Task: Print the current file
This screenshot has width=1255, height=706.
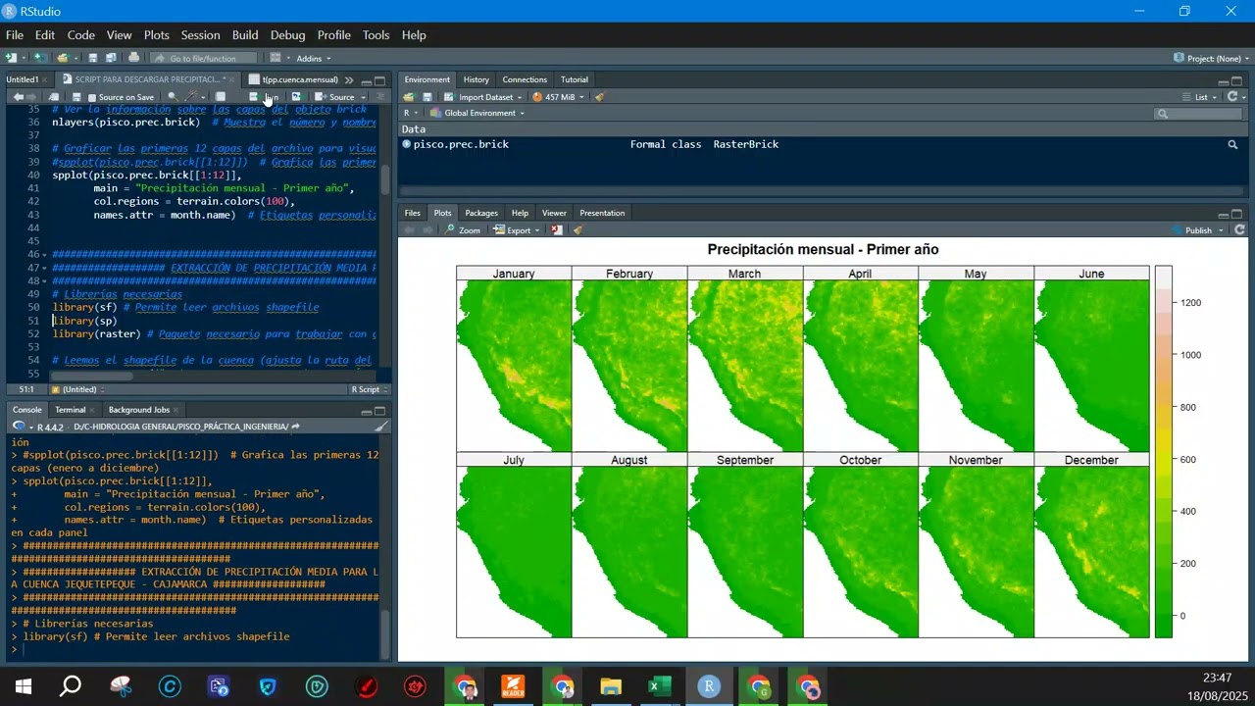Action: 134,58
